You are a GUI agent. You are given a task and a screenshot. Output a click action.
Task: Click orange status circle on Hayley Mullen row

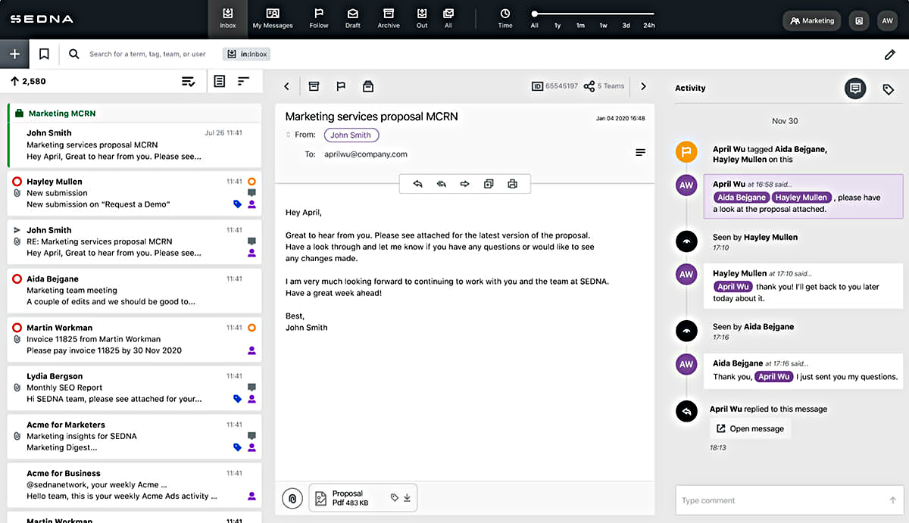click(252, 182)
